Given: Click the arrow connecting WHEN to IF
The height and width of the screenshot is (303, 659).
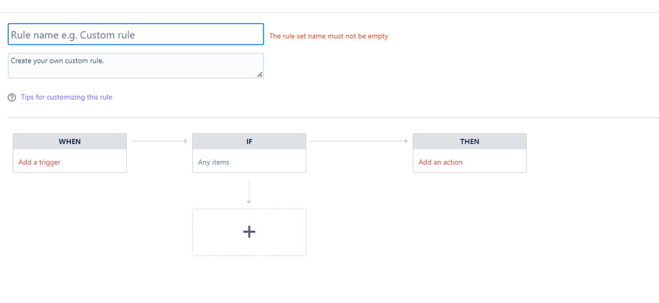Looking at the screenshot, I should (159, 141).
